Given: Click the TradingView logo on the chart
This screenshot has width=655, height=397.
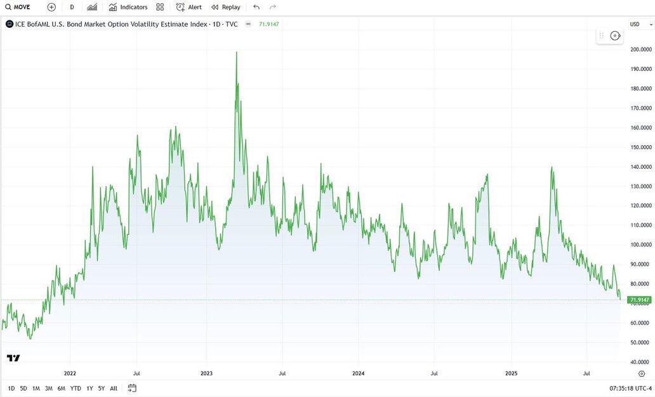Looking at the screenshot, I should coord(13,358).
